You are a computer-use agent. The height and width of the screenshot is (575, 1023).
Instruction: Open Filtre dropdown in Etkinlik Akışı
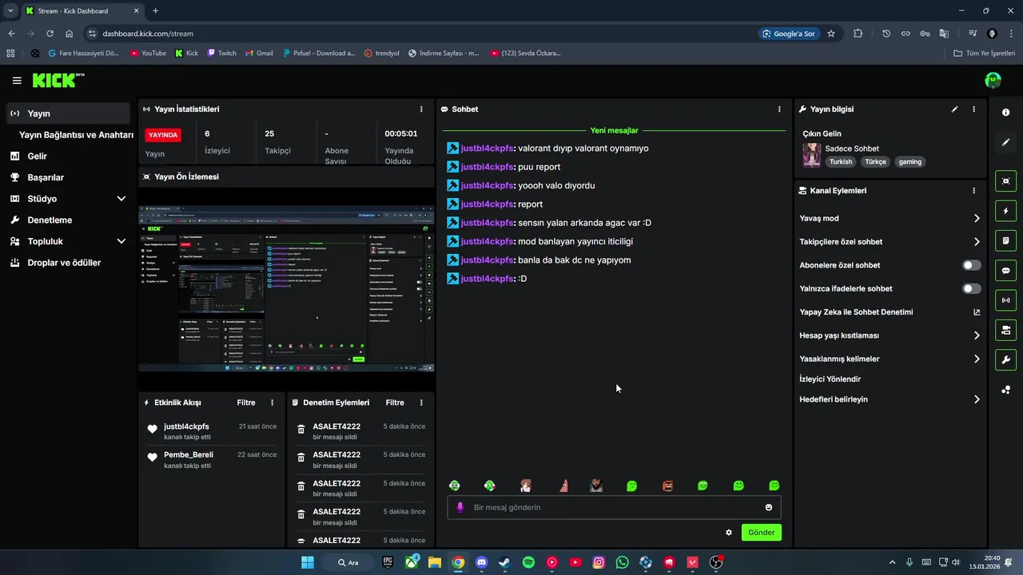[246, 402]
